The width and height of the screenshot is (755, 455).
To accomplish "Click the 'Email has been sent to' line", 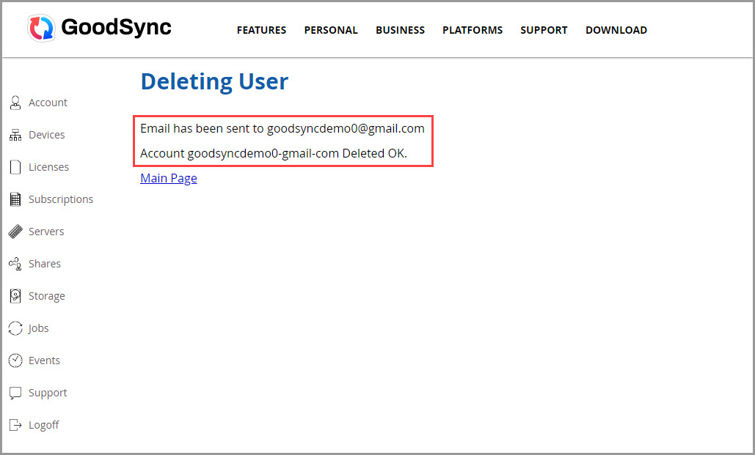I will [282, 128].
